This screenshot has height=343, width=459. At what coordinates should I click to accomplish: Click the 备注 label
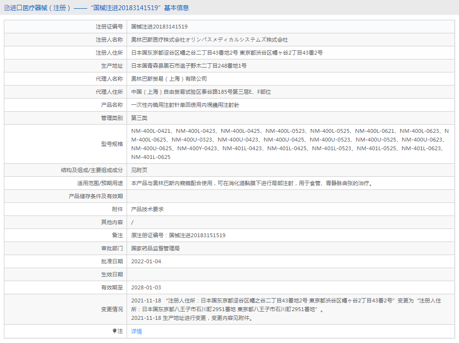[117, 235]
